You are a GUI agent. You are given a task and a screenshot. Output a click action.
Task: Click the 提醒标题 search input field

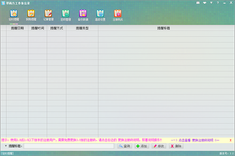pos(69,146)
